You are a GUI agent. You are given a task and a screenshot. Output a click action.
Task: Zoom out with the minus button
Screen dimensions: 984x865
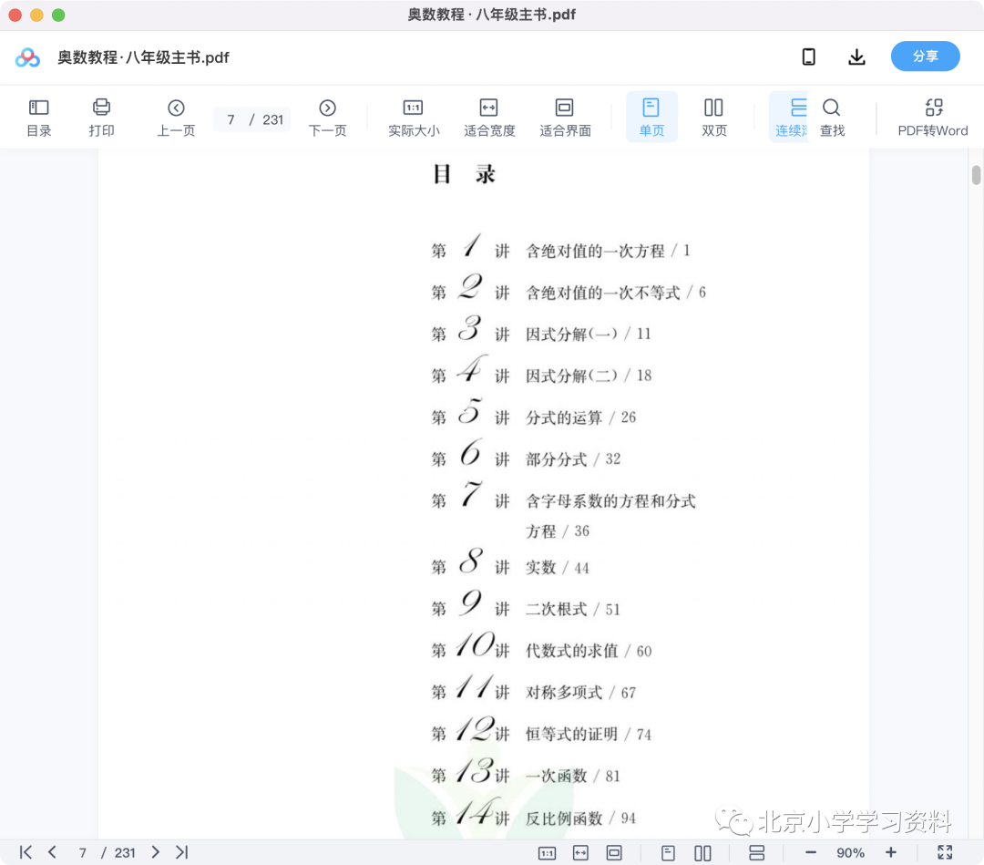(811, 852)
